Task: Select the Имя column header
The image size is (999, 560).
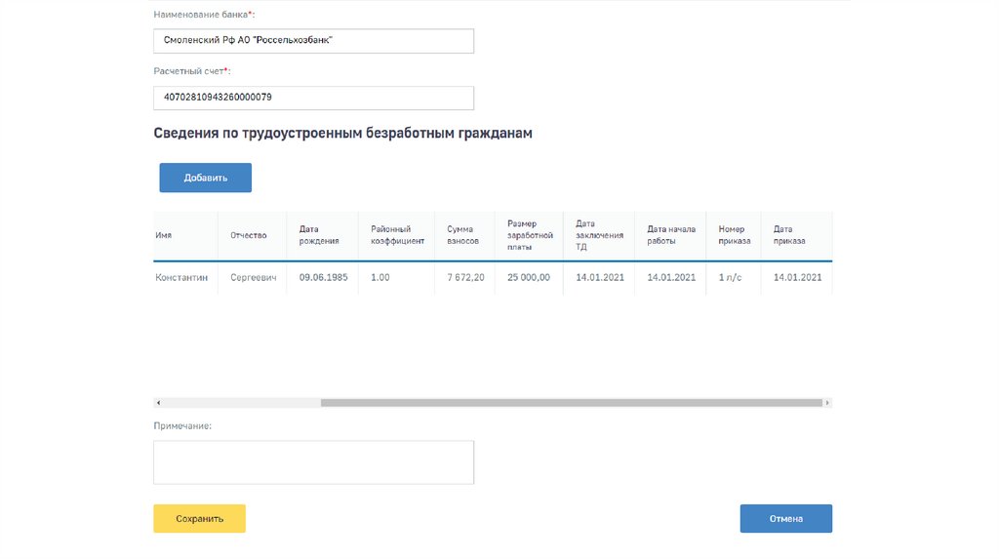Action: [164, 235]
